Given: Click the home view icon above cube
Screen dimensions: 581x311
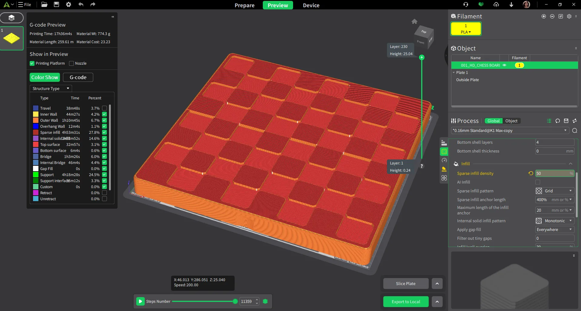Looking at the screenshot, I should (414, 21).
